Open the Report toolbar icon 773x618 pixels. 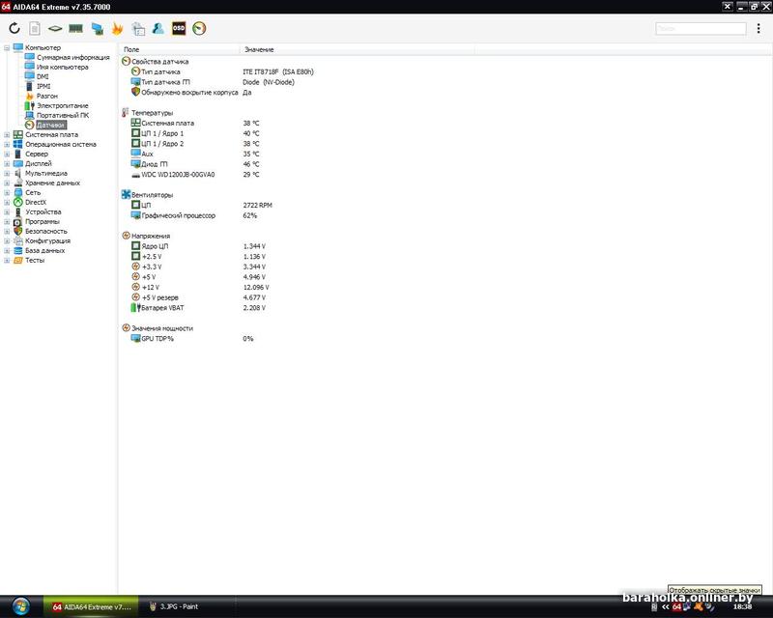click(x=35, y=29)
